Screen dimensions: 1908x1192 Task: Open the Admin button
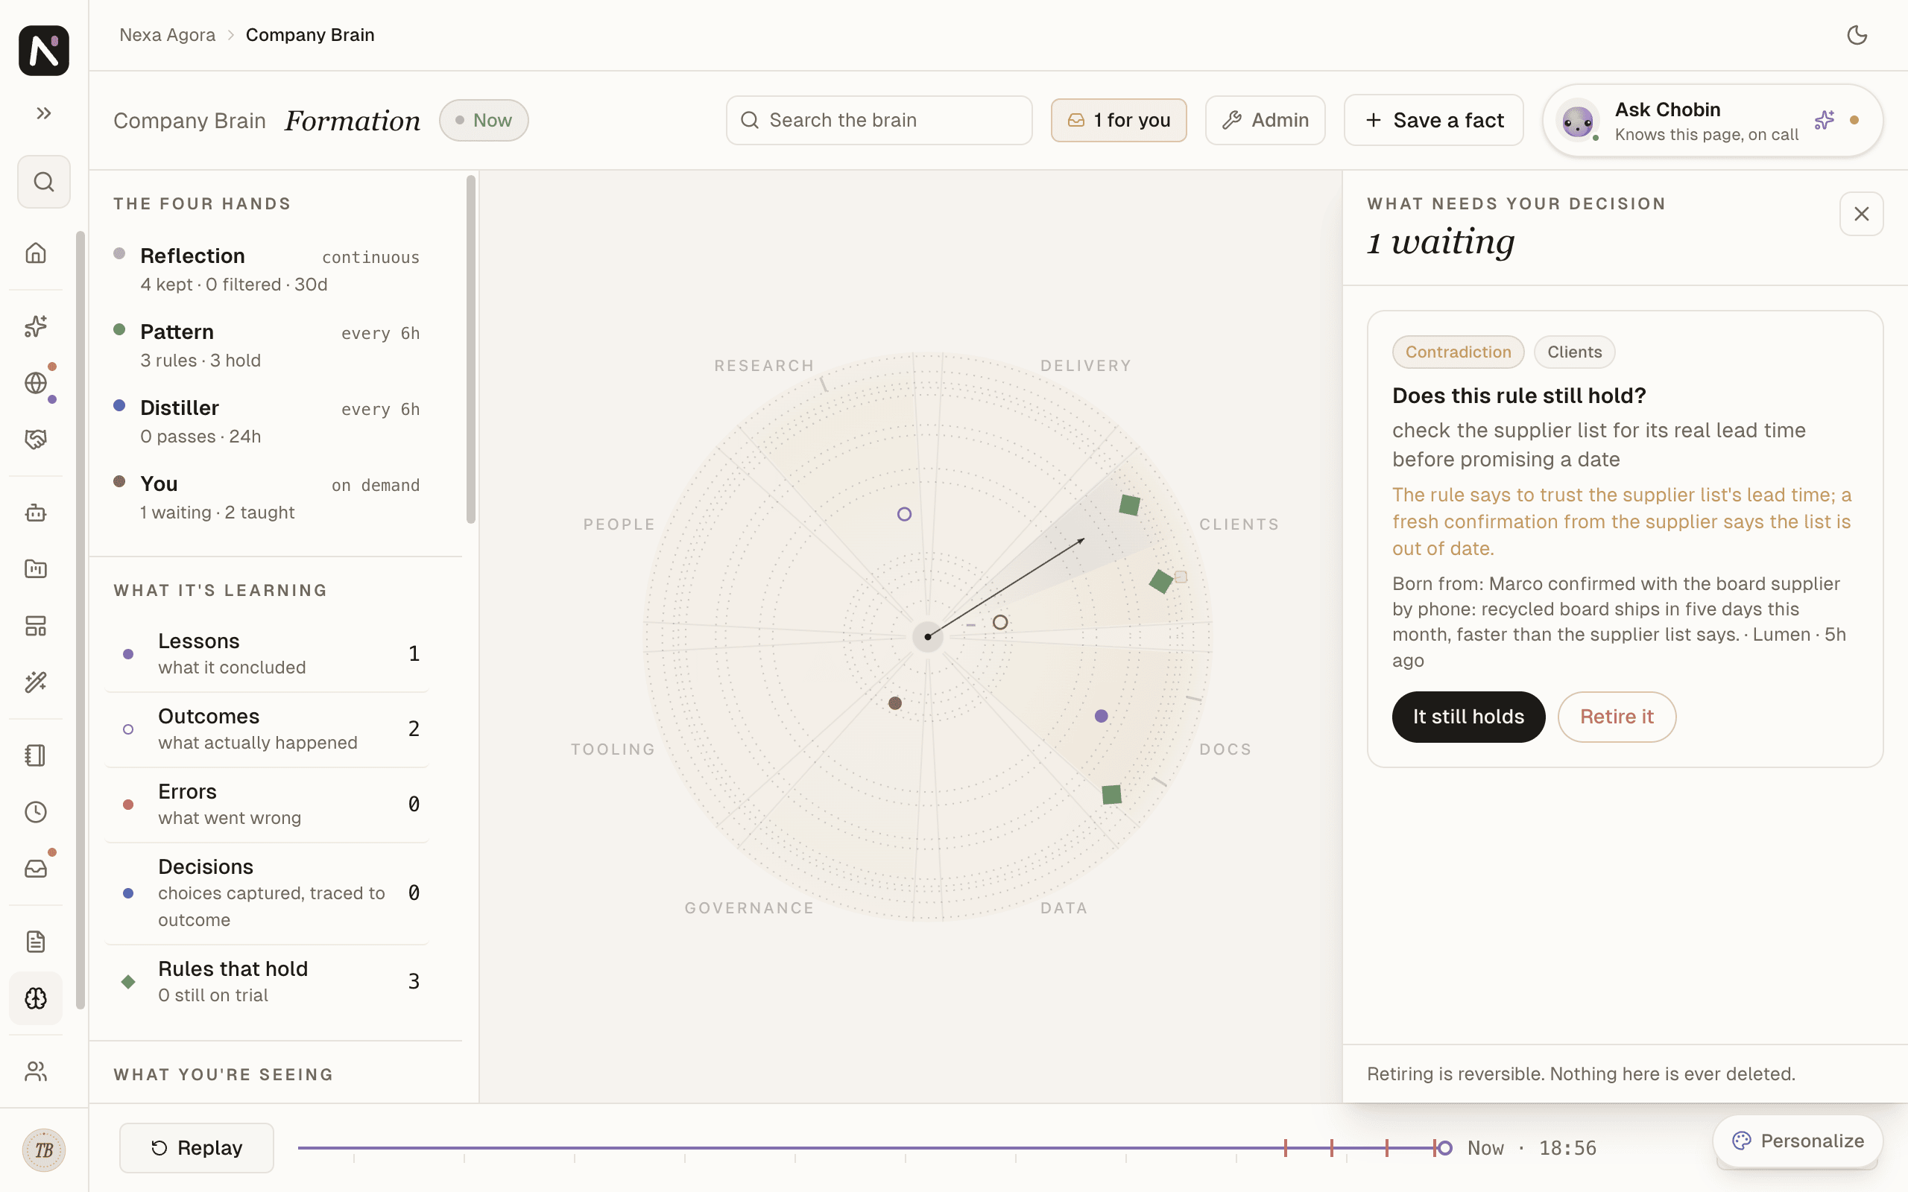point(1265,120)
